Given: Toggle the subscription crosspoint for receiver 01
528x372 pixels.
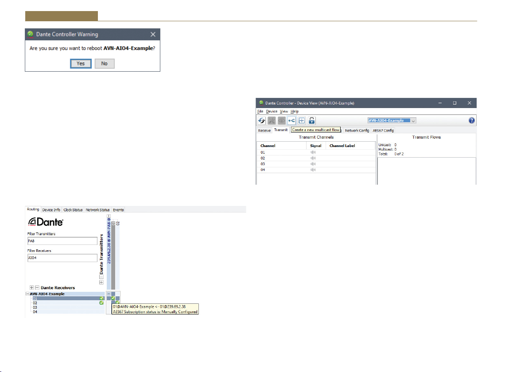Looking at the screenshot, I should tap(113, 298).
